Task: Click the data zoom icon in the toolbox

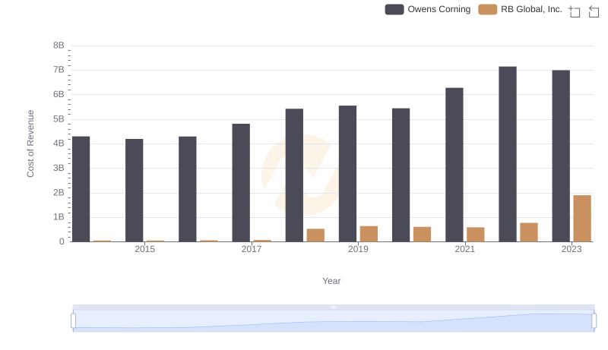Action: [x=575, y=11]
